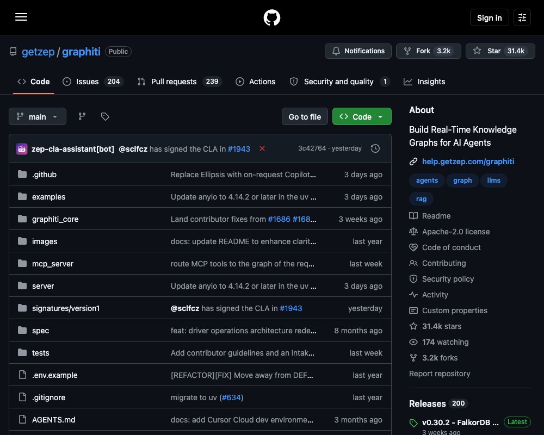
Task: Star the graphiti repository
Action: tap(500, 51)
